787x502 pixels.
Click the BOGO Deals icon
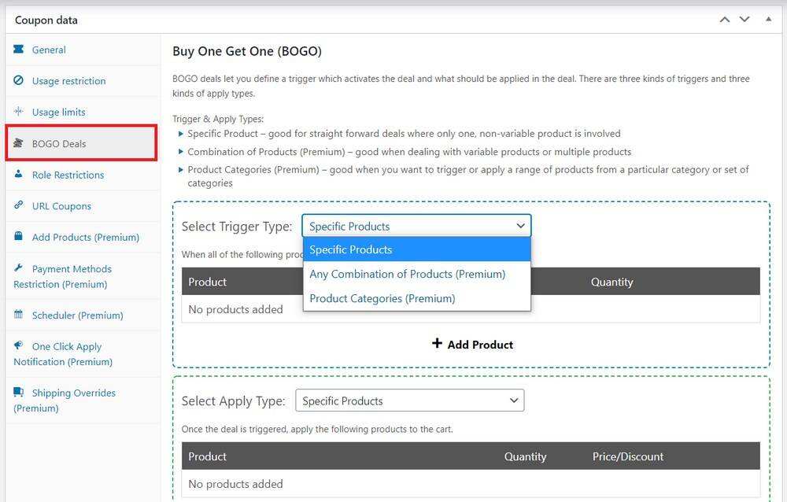click(19, 143)
